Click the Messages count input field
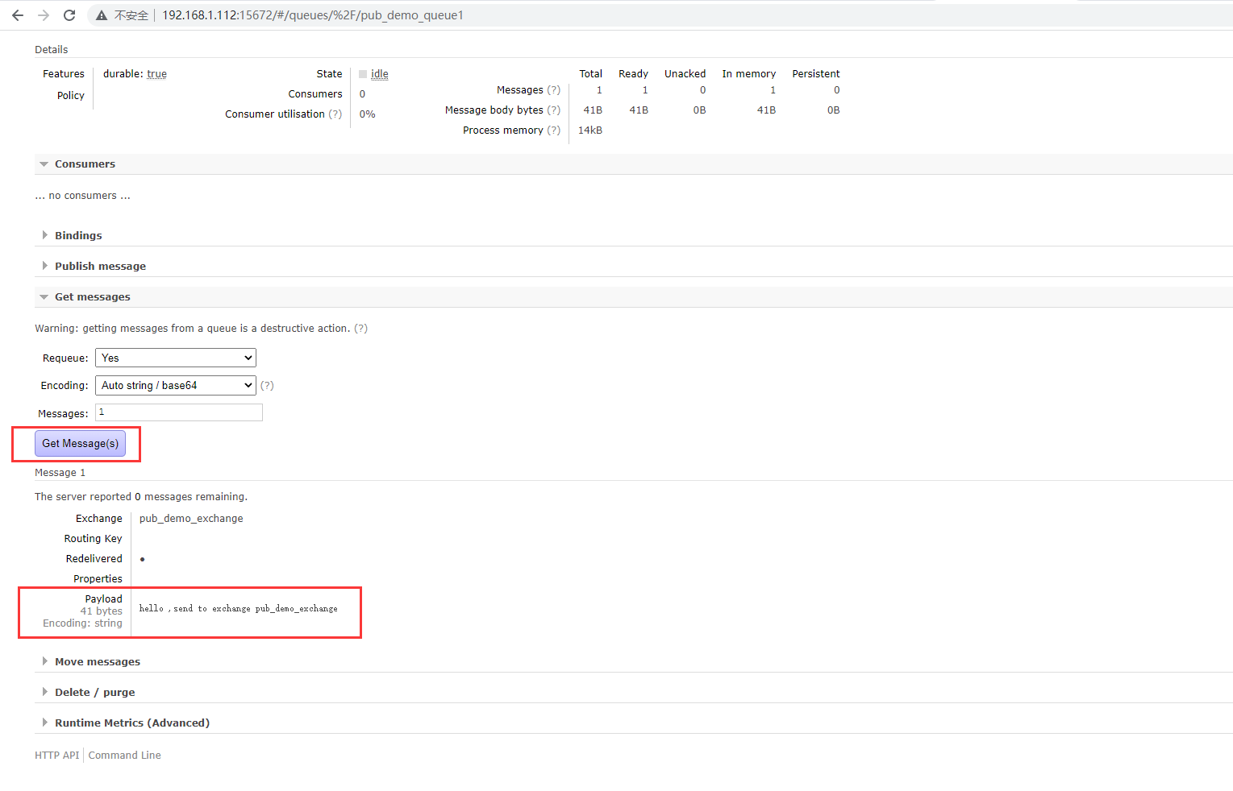The height and width of the screenshot is (791, 1233). (x=179, y=412)
